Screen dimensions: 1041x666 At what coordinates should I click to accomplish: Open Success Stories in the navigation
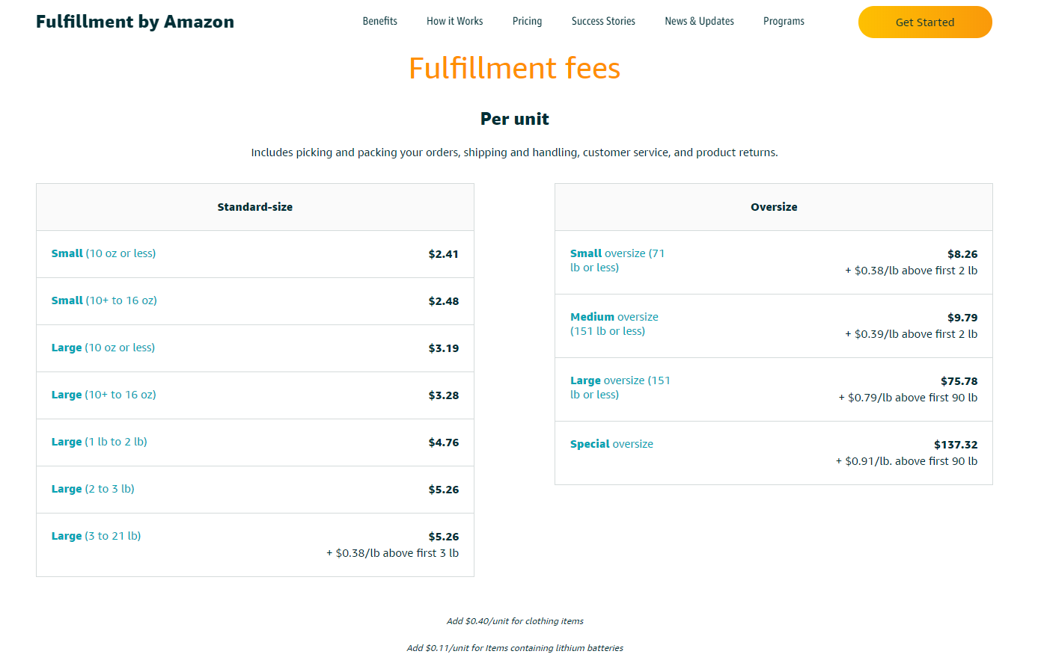pos(603,21)
